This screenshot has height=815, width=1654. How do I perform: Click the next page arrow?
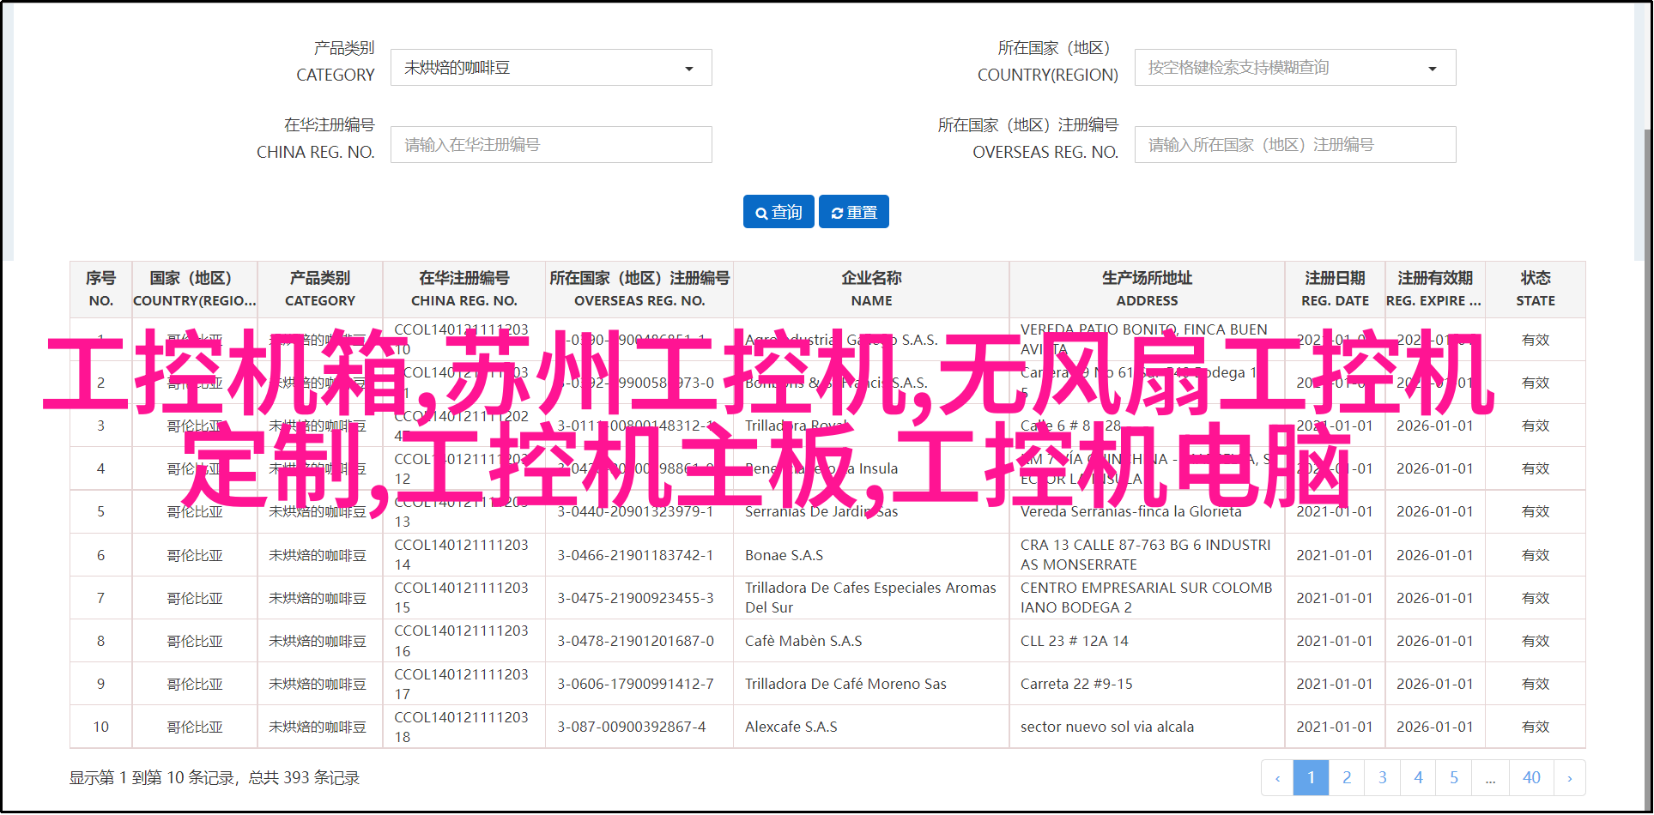(x=1569, y=778)
